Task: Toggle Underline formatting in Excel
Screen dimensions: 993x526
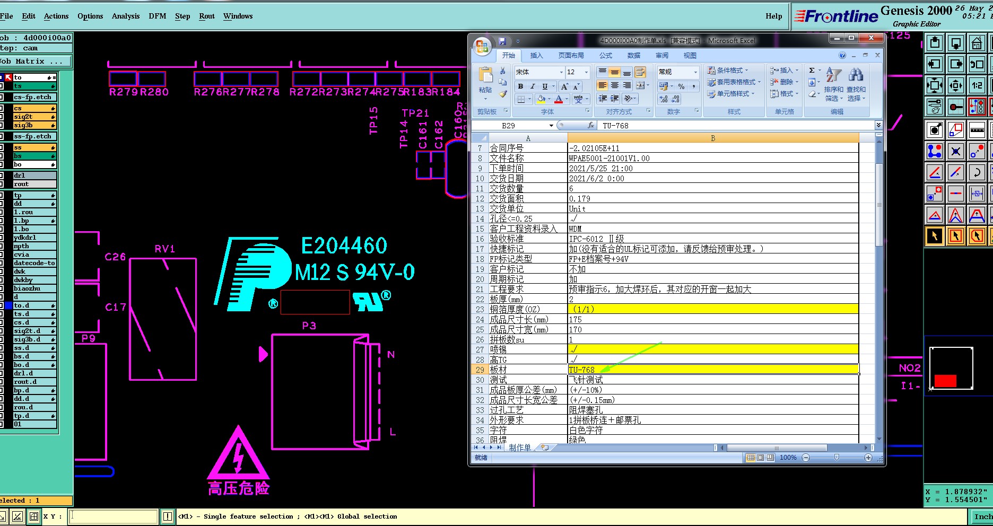Action: click(x=545, y=86)
